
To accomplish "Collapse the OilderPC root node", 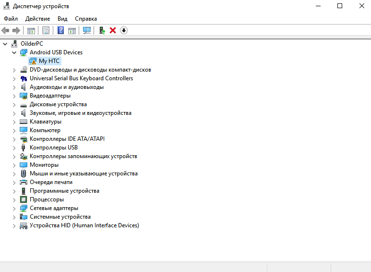I will pos(5,44).
